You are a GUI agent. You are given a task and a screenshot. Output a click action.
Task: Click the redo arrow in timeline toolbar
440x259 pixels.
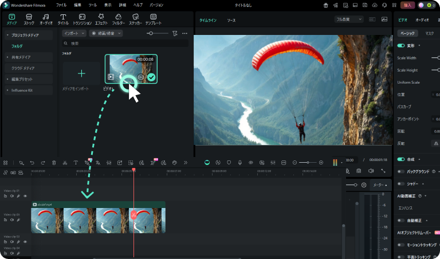[x=43, y=163]
